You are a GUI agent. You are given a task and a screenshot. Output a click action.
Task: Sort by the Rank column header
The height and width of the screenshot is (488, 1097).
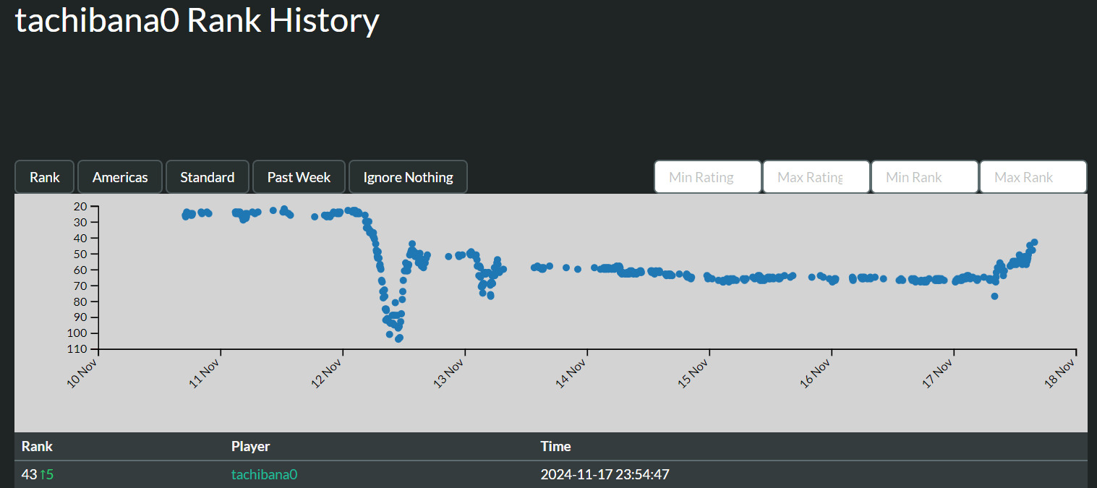click(x=37, y=446)
